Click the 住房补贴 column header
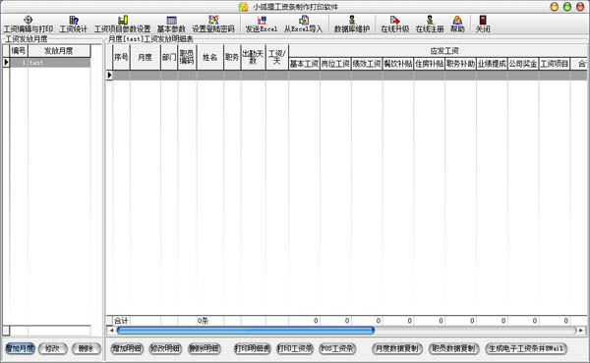Viewport: 590px width, 363px height. coord(430,64)
